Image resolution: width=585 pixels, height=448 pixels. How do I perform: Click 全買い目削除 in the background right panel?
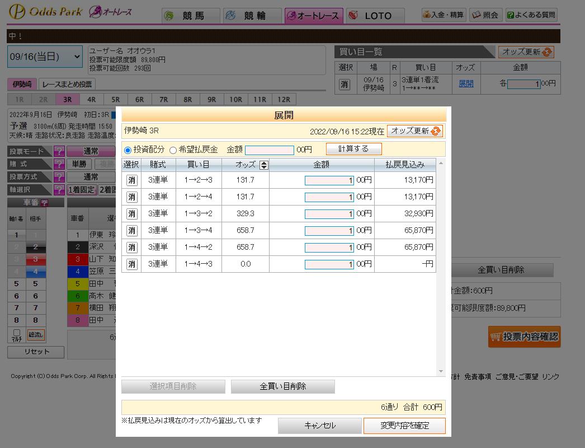[x=502, y=270]
